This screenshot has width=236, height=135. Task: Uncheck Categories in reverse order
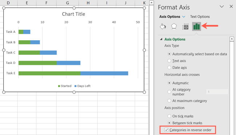tap(166, 130)
